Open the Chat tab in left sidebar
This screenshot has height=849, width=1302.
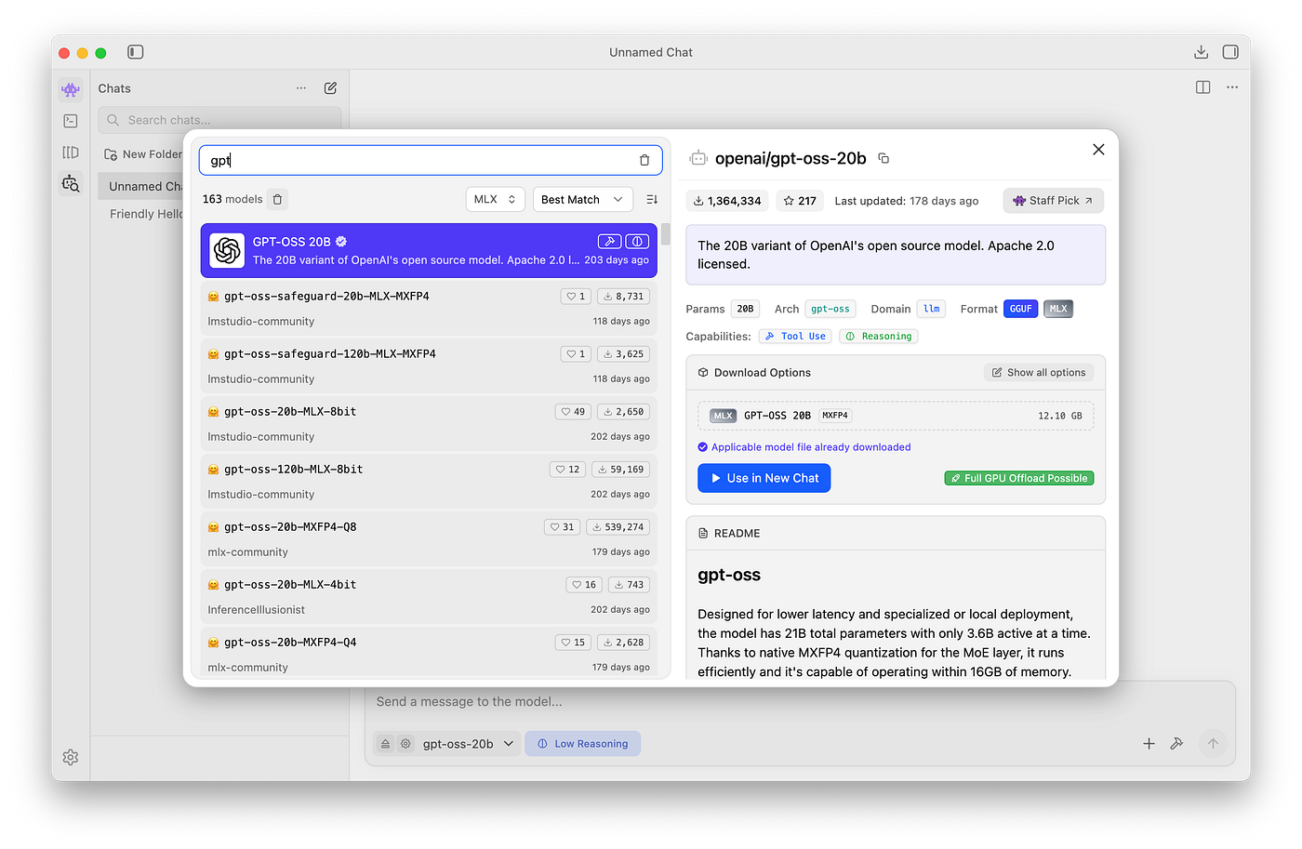click(x=71, y=89)
